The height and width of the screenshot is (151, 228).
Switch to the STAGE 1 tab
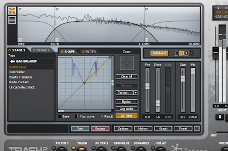tap(19, 50)
